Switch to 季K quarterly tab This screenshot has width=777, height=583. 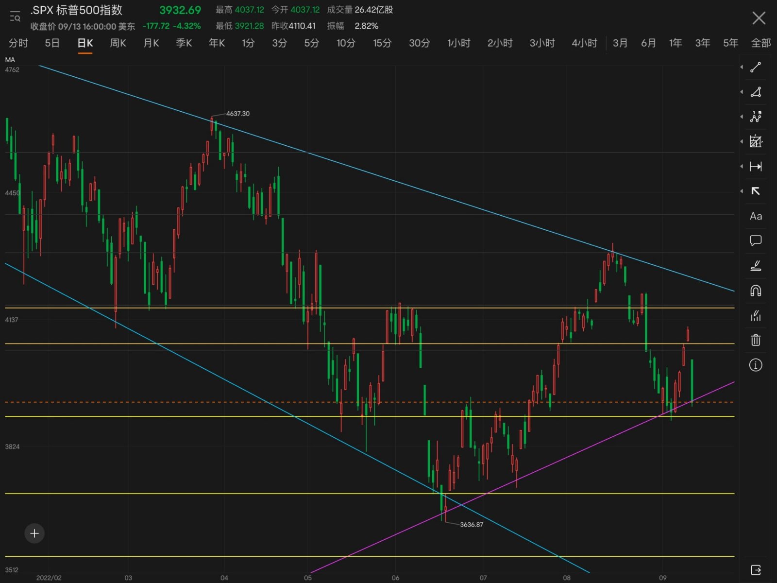[x=184, y=43]
